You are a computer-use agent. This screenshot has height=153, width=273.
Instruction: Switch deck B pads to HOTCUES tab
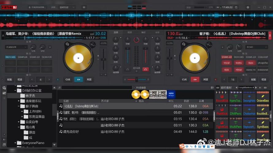pyautogui.click(x=239, y=57)
